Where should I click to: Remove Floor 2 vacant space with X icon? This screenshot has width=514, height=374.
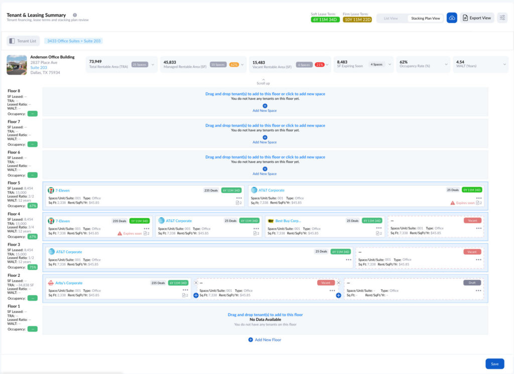tap(196, 283)
